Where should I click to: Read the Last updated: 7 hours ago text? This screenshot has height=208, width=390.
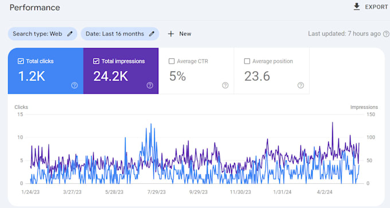[x=344, y=34]
